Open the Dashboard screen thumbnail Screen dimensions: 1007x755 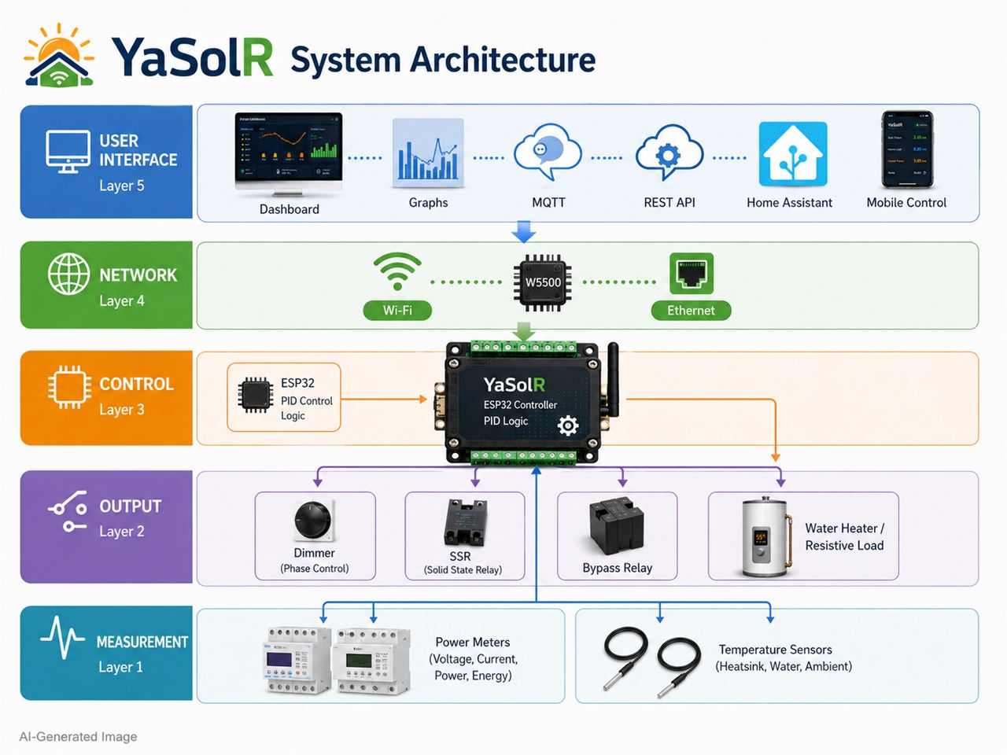[x=289, y=155]
